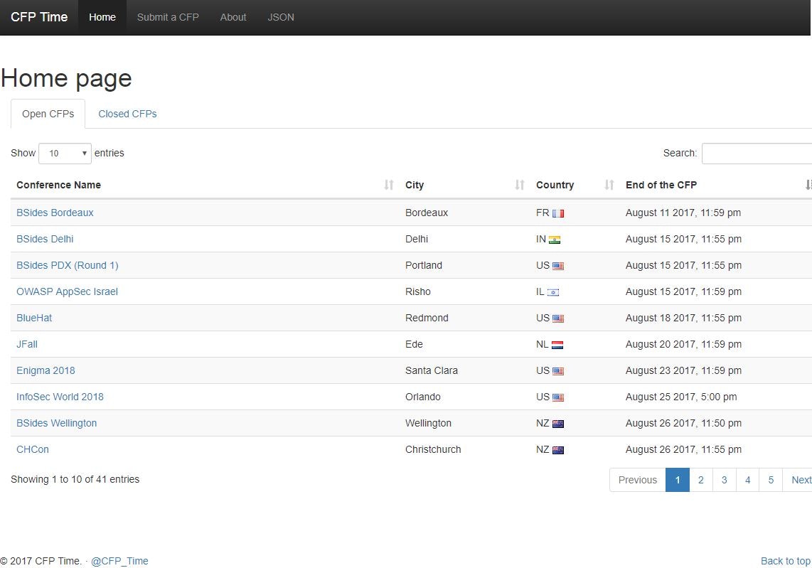The width and height of the screenshot is (812, 568).
Task: Click US flag in Redmond row
Action: pyautogui.click(x=557, y=319)
